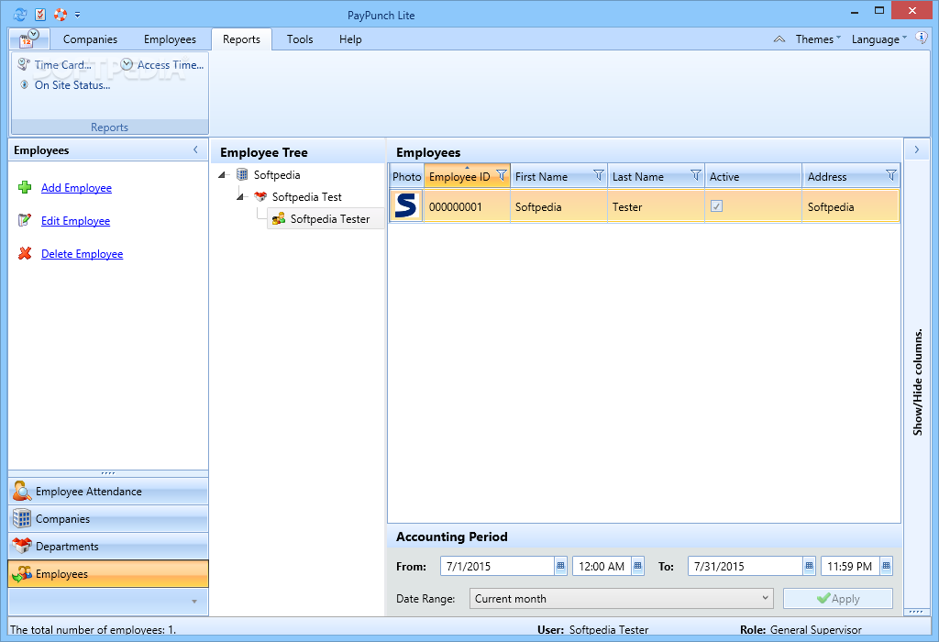Image resolution: width=939 pixels, height=642 pixels.
Task: Click the Photo column header
Action: coord(406,177)
